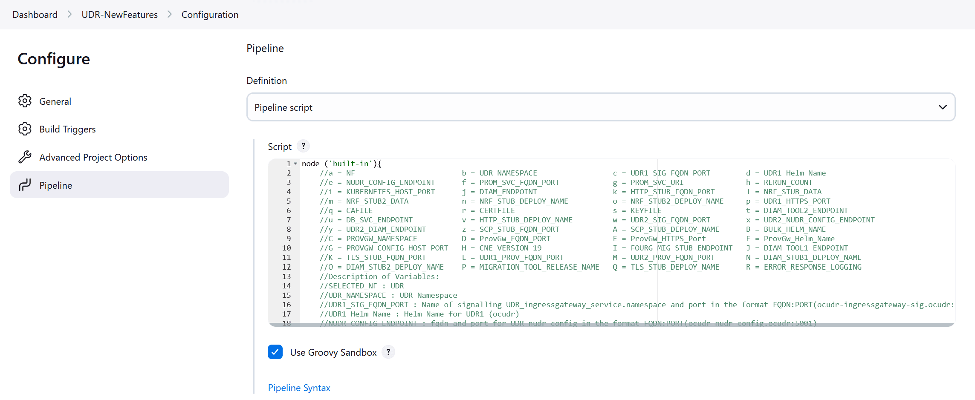The width and height of the screenshot is (975, 400).
Task: Click the Configuration breadcrumb entry
Action: click(210, 14)
